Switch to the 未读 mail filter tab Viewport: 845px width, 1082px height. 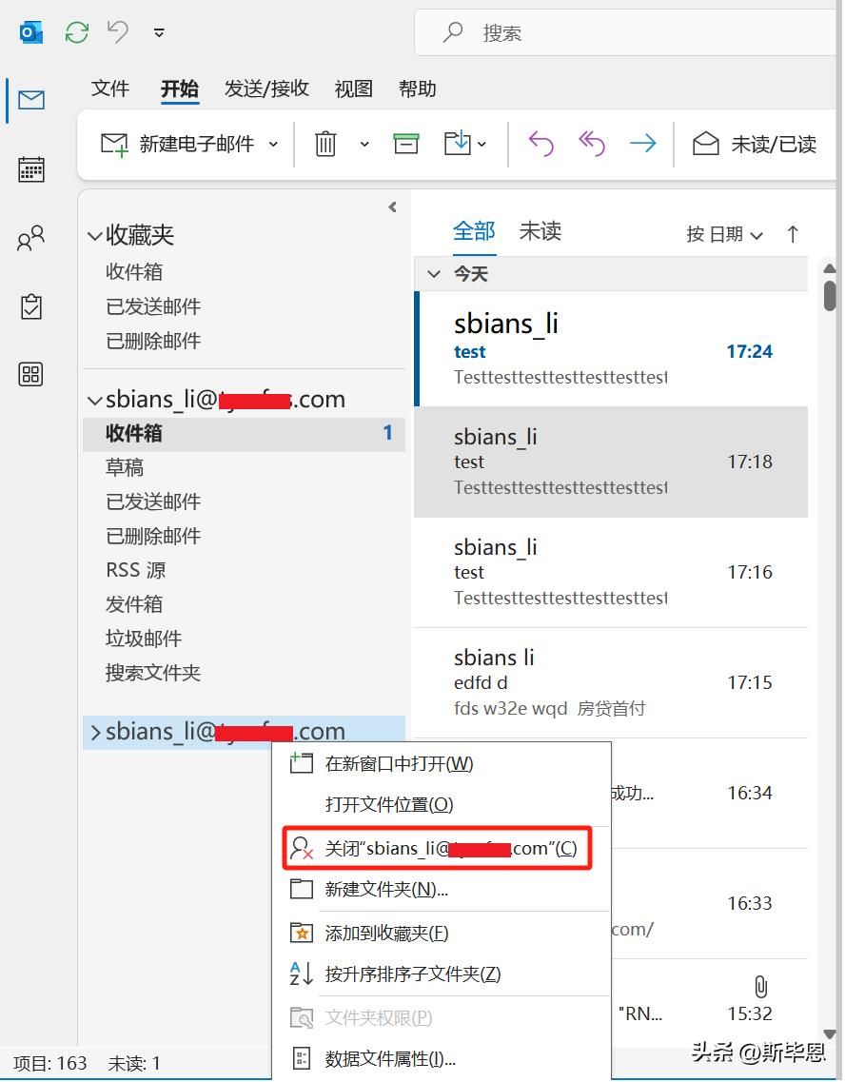(540, 231)
